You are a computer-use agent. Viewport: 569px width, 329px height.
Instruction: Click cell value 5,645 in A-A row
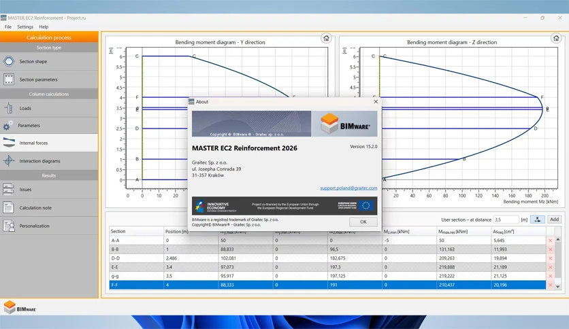tap(499, 241)
